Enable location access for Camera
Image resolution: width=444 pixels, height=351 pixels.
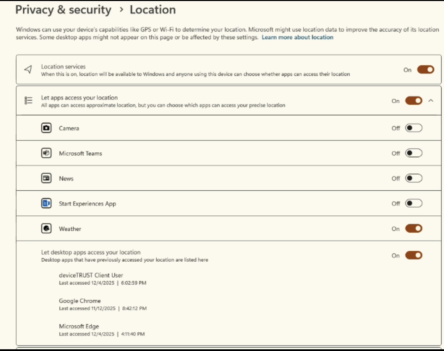click(414, 128)
